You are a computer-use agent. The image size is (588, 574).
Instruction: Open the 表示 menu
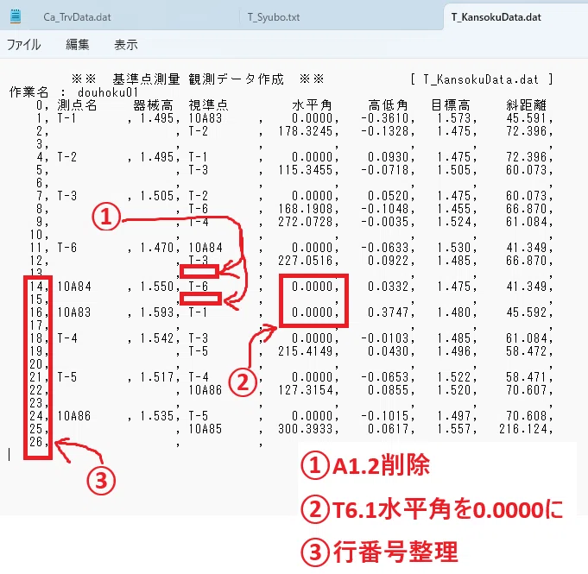tap(125, 45)
